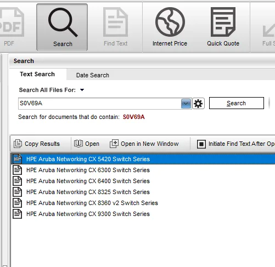Viewport: 275px width, 267px height.
Task: Select CX 8325 Switch Series result
Action: tap(143, 192)
